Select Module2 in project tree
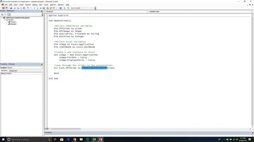Image resolution: width=254 pixels, height=142 pixels. pos(13,24)
